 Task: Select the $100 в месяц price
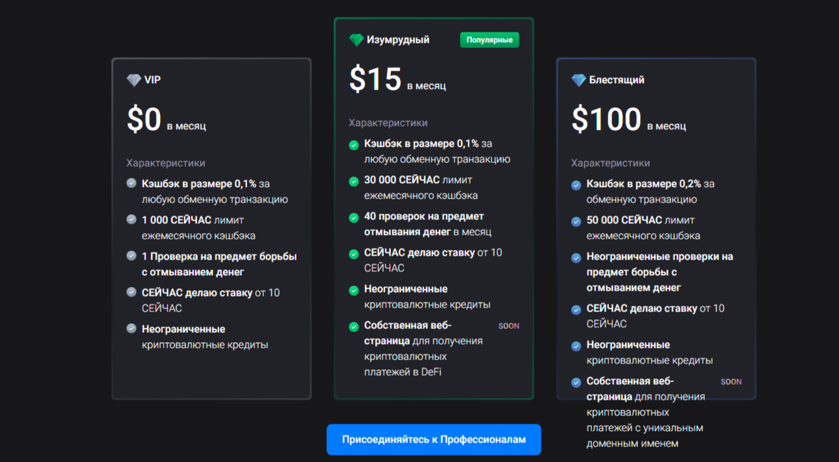coord(628,120)
